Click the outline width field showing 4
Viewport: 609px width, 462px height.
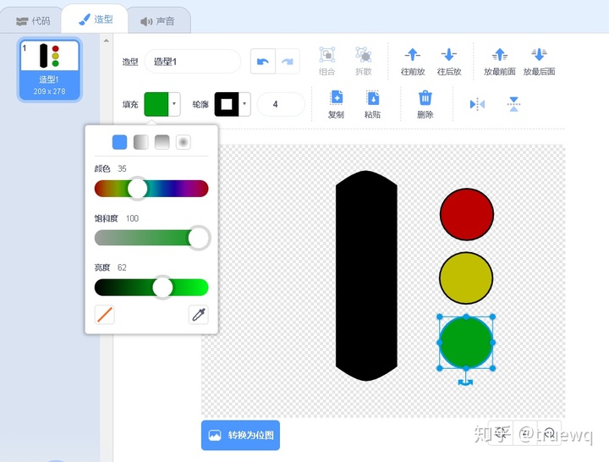tap(281, 104)
